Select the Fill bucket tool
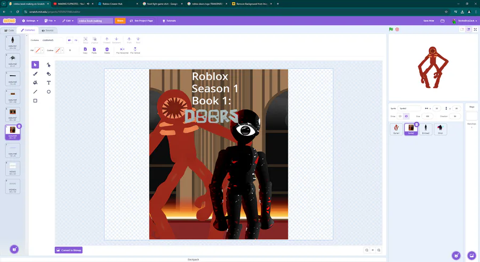This screenshot has height=262, width=480. coord(35,83)
